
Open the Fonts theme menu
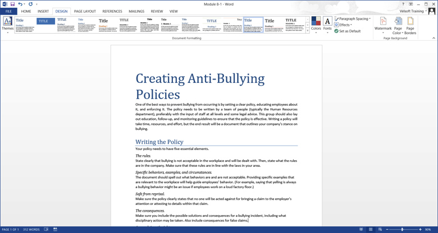click(x=327, y=25)
